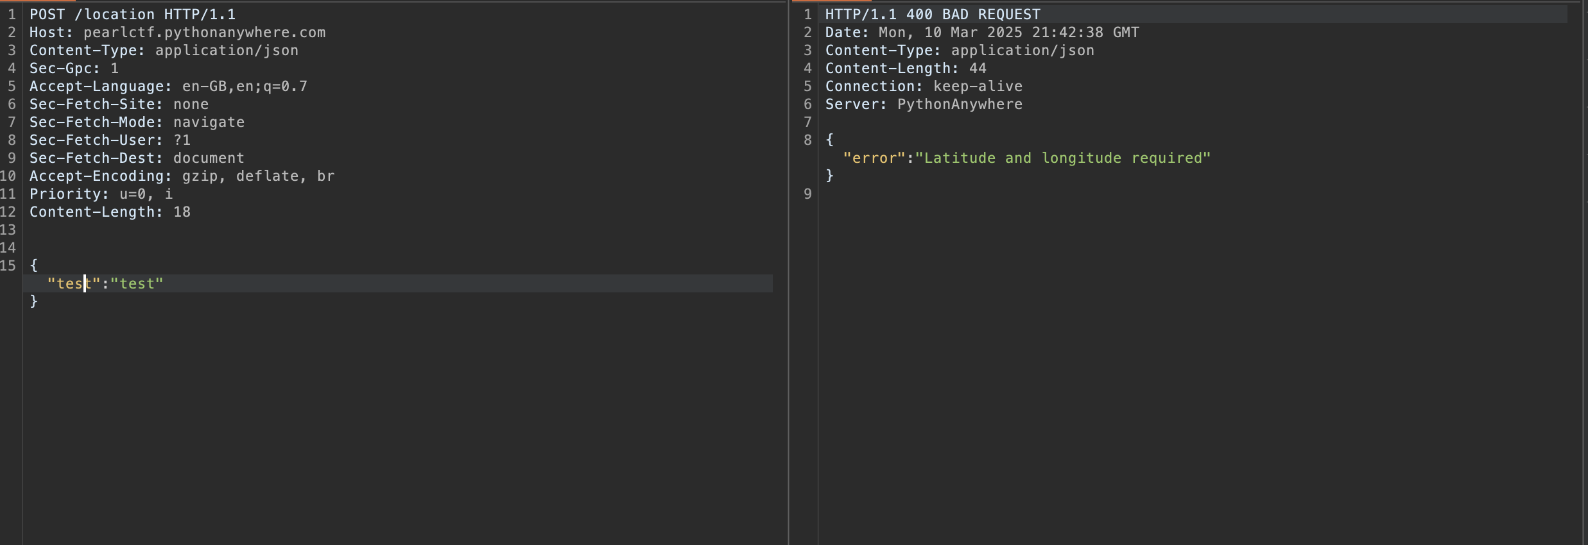Click the POST /location request line

(x=132, y=14)
